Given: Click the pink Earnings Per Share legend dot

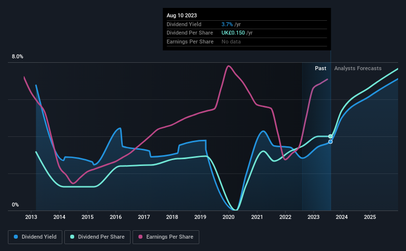Looking at the screenshot, I should [x=140, y=237].
